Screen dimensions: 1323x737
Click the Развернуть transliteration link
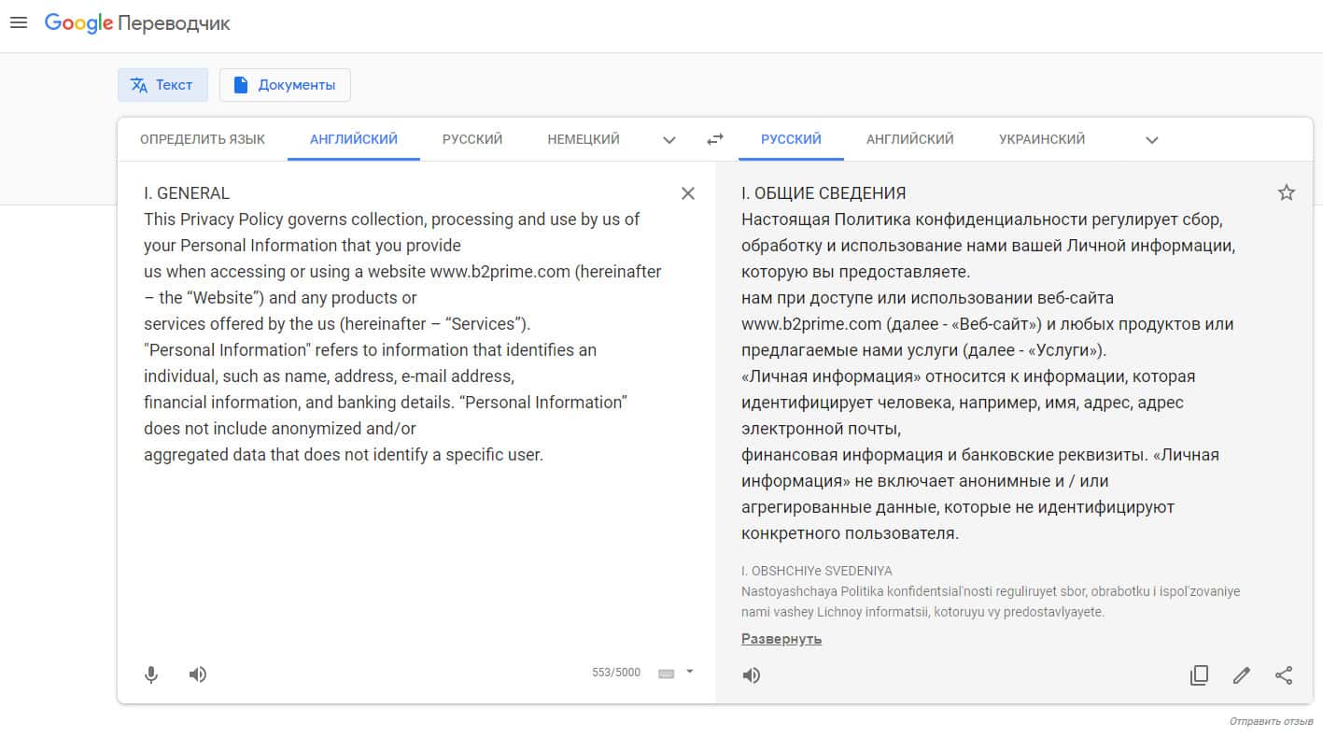point(781,639)
